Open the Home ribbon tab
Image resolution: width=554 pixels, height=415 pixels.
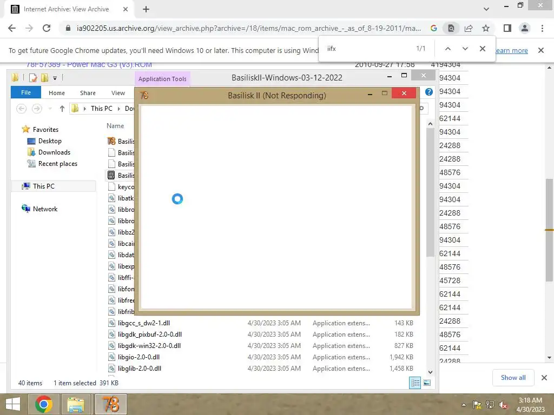tap(56, 93)
